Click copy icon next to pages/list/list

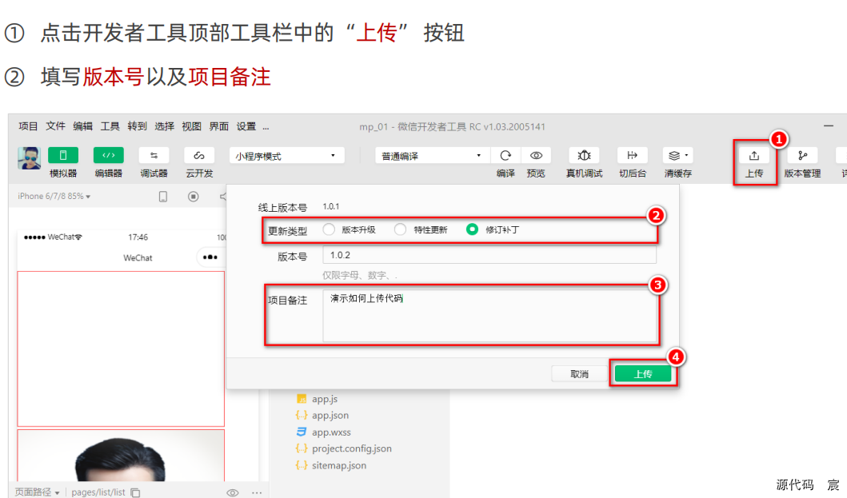click(136, 492)
